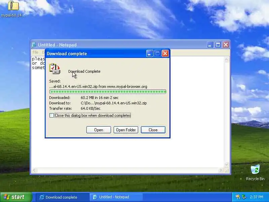269x202 pixels.
Task: Click the Notepad title bar icon
Action: tap(34, 45)
